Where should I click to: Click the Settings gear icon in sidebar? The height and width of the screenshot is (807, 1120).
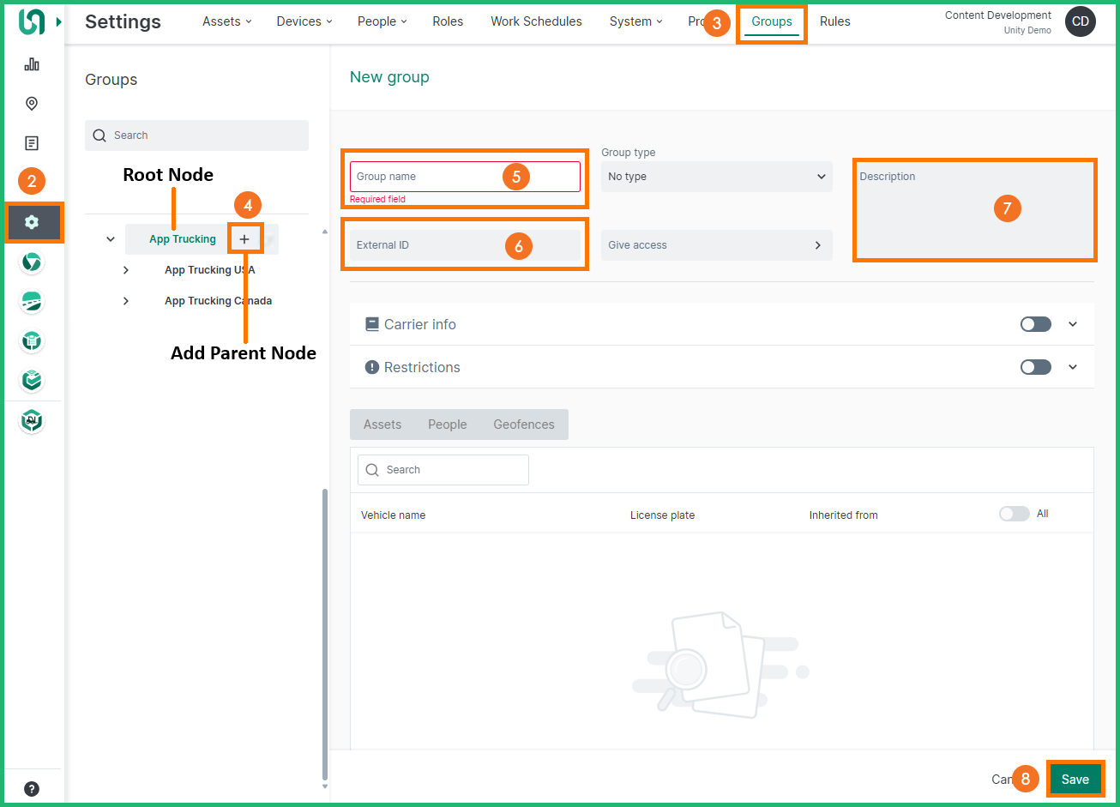pos(32,222)
